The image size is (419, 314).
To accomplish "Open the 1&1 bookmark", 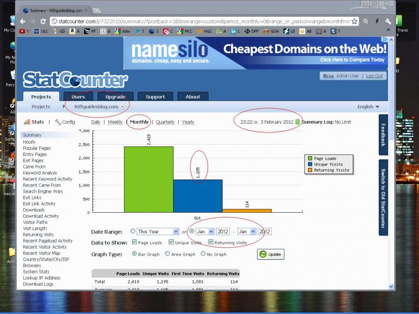I will tap(41, 31).
